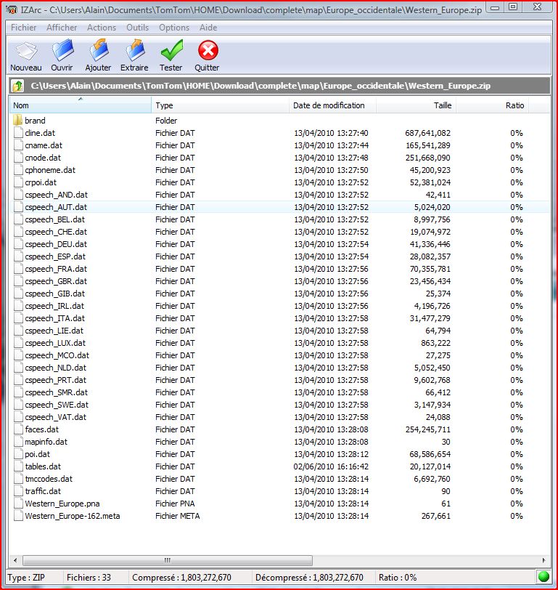The width and height of the screenshot is (558, 590).
Task: Open the Afficher menu
Action: (x=62, y=28)
